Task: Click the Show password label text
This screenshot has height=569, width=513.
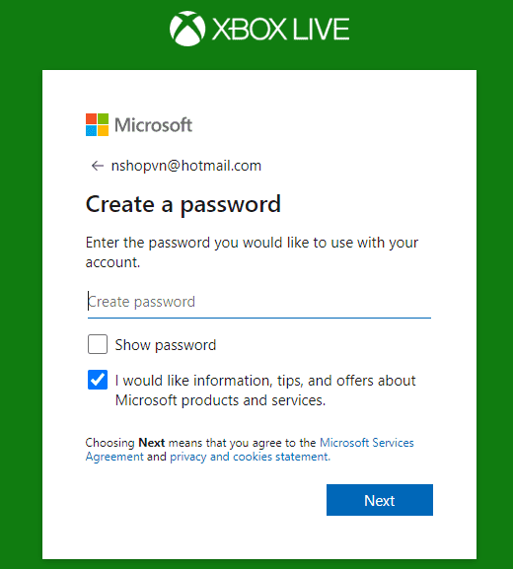Action: coord(166,345)
